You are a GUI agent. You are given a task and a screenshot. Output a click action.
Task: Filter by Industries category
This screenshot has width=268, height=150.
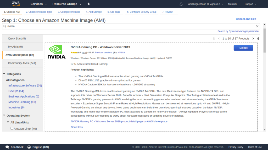(16, 107)
